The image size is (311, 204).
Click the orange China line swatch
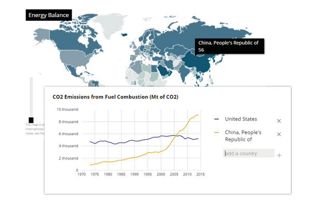coord(217,133)
